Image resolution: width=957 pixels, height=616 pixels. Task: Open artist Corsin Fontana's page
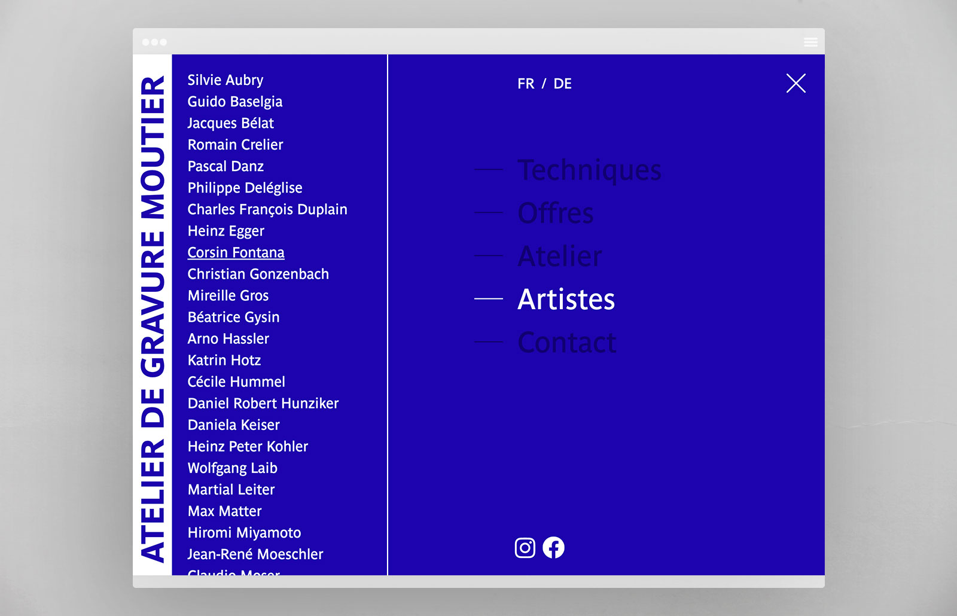[236, 252]
